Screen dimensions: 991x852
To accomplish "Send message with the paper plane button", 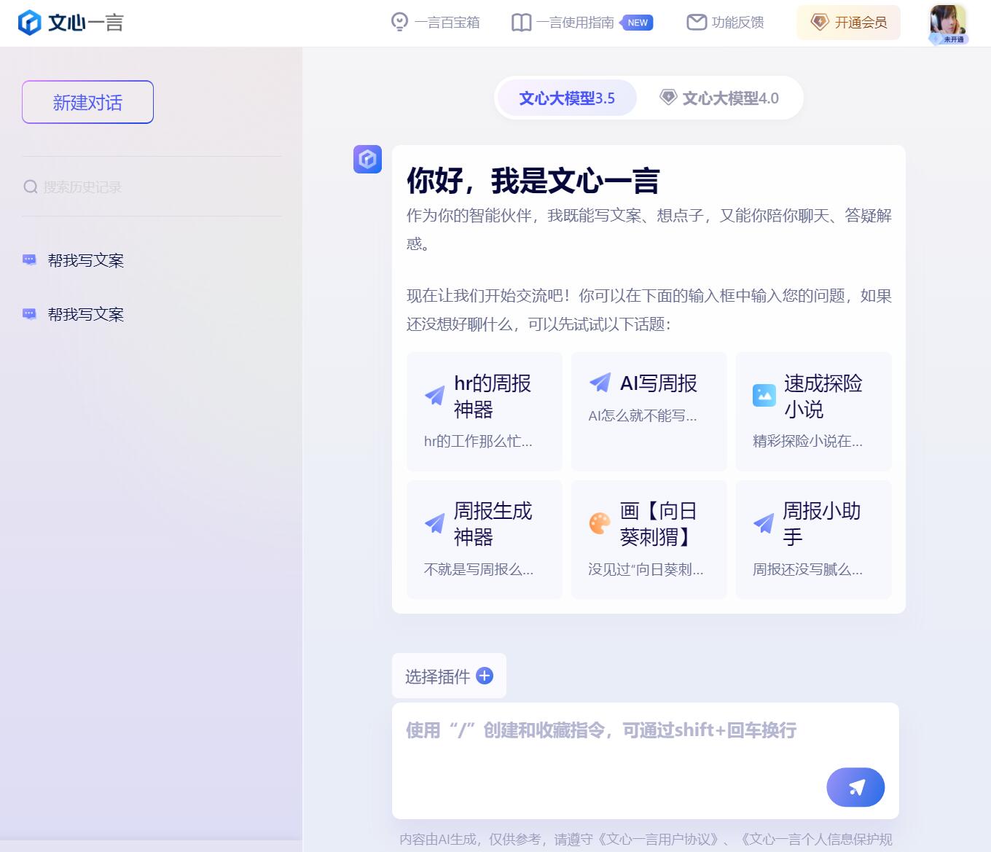I will pyautogui.click(x=855, y=787).
